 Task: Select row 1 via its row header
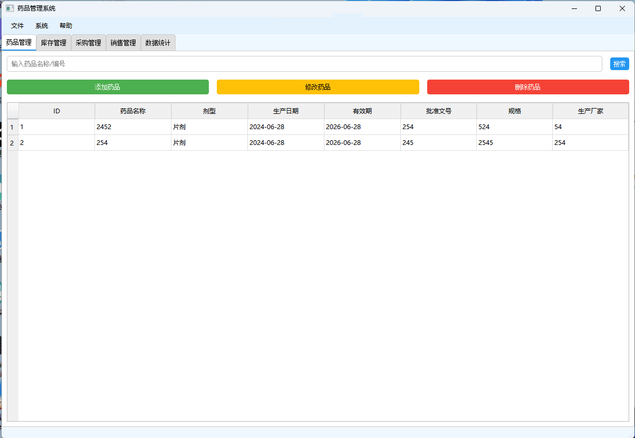coord(12,127)
